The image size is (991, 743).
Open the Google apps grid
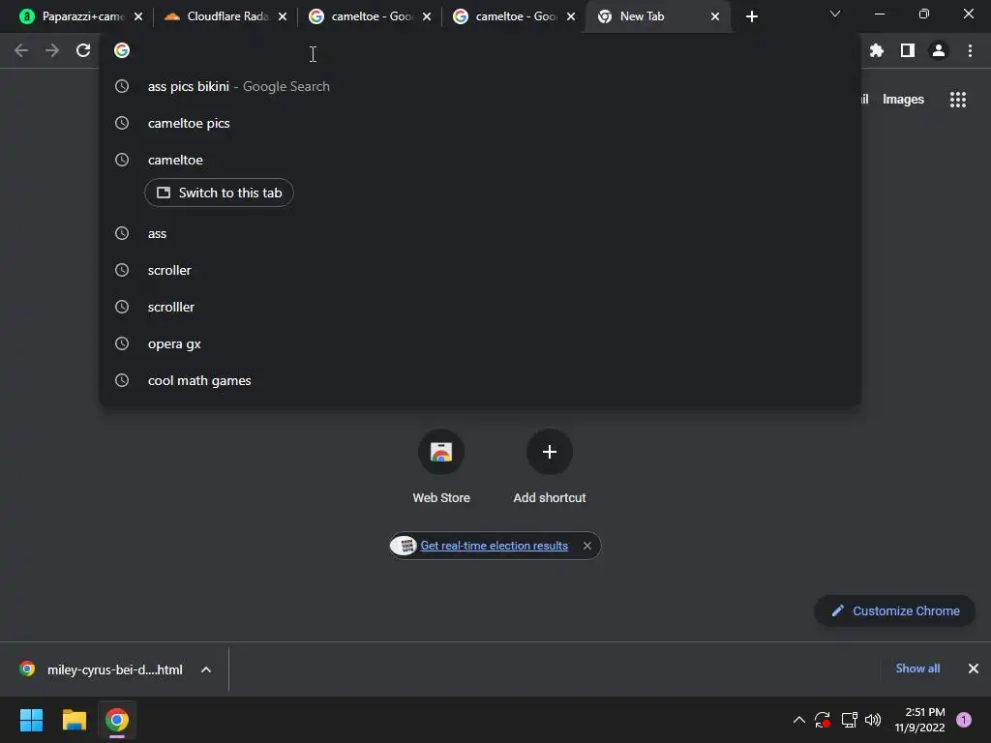(957, 100)
